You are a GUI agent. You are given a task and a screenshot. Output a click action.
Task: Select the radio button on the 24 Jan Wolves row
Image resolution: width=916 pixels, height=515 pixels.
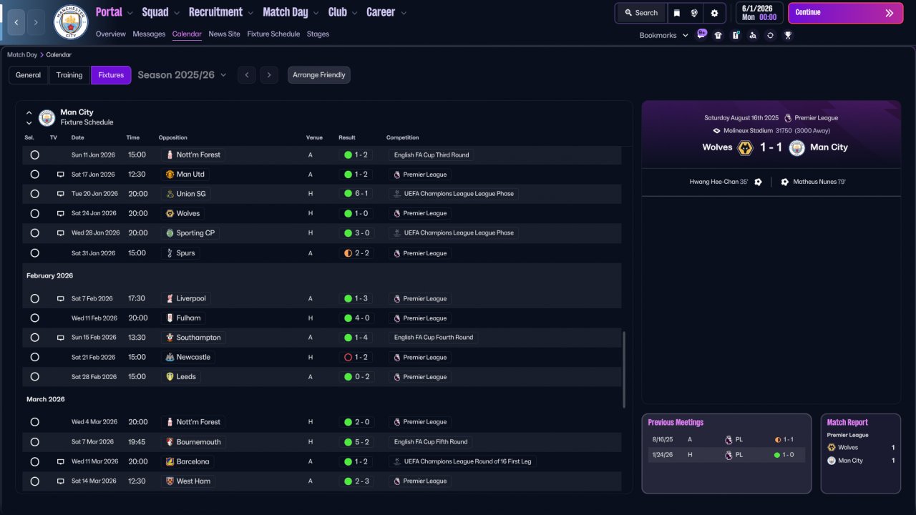click(34, 214)
